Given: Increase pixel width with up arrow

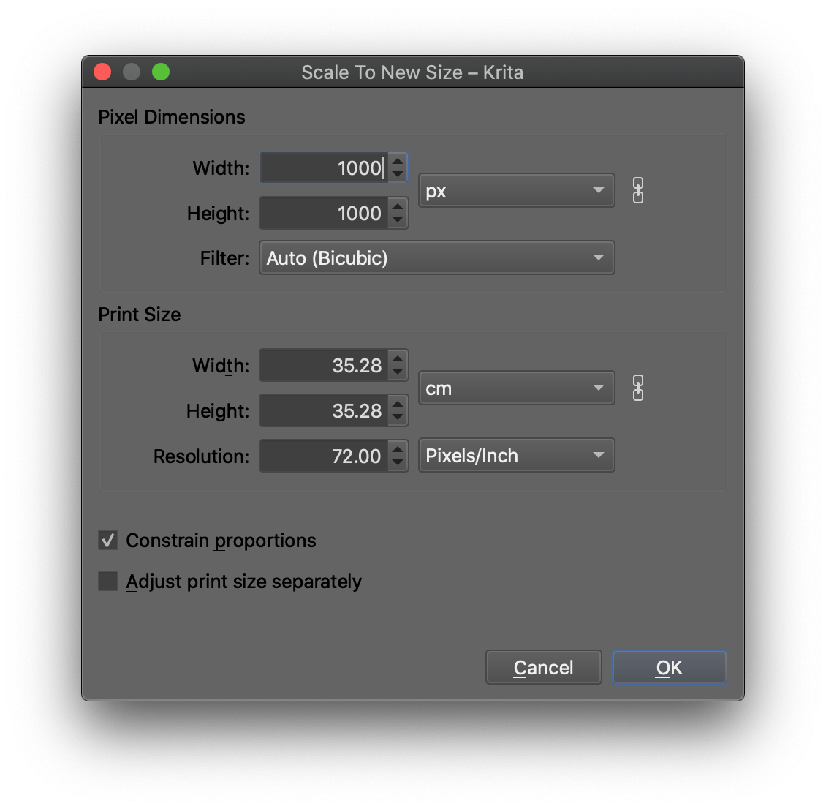Looking at the screenshot, I should click(398, 162).
